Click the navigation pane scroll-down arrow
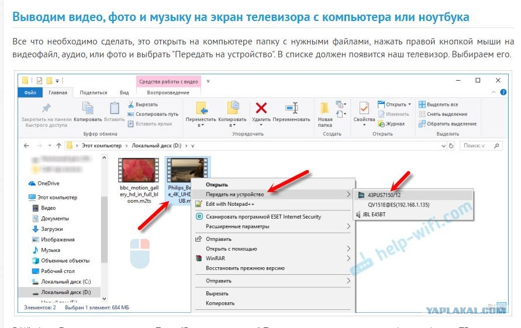The width and height of the screenshot is (521, 328). [x=104, y=299]
